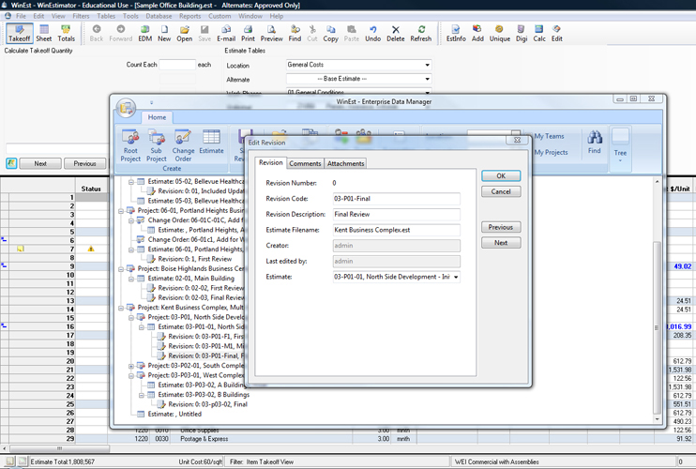Click the Edit toolbar icon
This screenshot has width=696, height=469.
pos(556,33)
